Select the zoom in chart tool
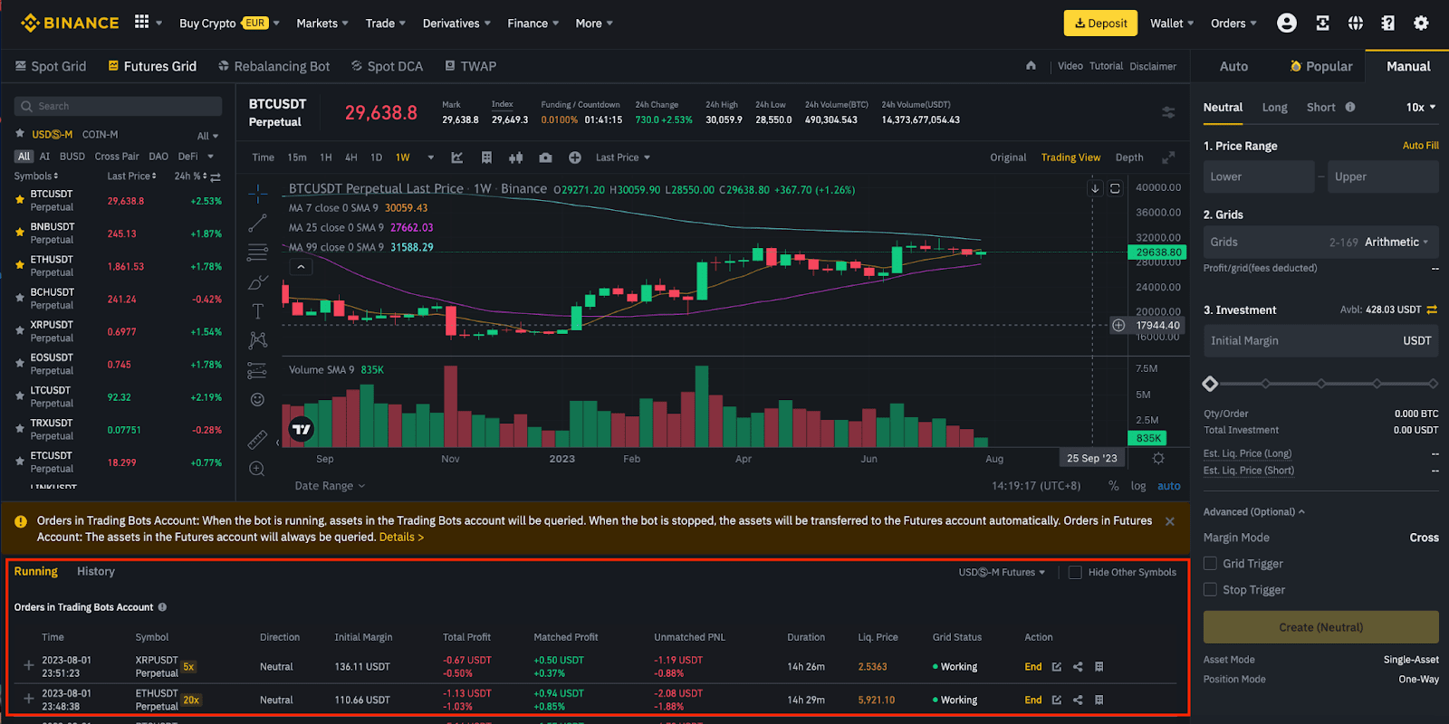Image resolution: width=1449 pixels, height=724 pixels. [257, 469]
